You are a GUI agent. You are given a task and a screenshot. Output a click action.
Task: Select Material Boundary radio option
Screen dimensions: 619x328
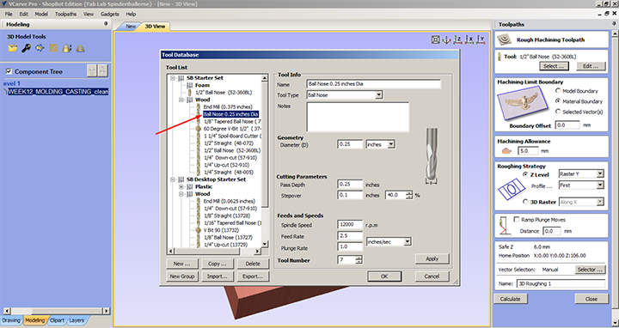(558, 101)
